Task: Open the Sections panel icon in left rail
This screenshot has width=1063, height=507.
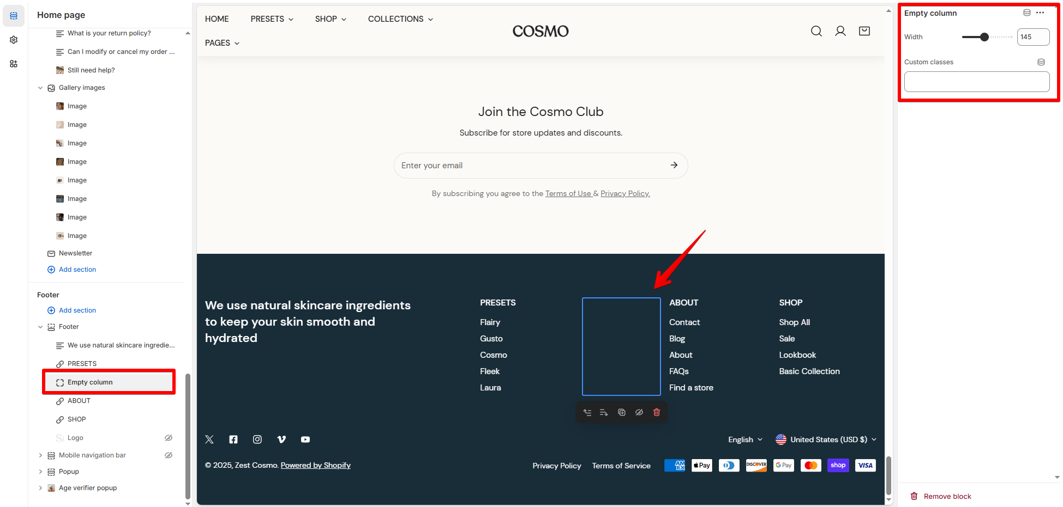Action: click(14, 16)
